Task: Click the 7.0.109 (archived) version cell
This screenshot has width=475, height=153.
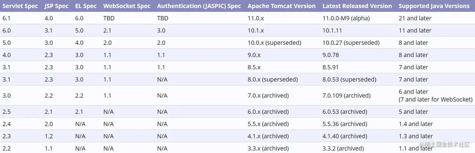Action: pyautogui.click(x=347, y=95)
